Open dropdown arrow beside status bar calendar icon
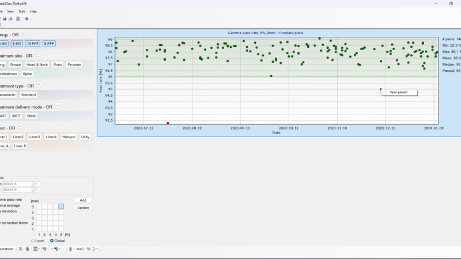Screen dimensions: 461x259 (x=39, y=249)
